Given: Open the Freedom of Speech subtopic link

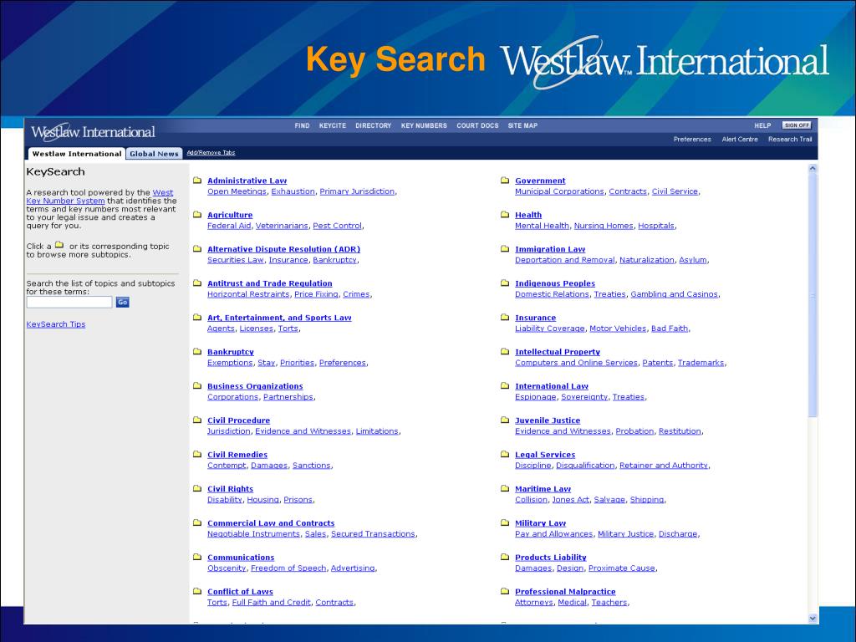Looking at the screenshot, I should tap(288, 568).
